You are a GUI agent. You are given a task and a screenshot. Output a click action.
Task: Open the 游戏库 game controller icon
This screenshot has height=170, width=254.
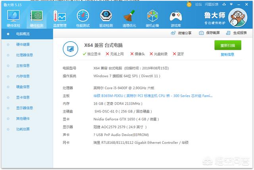pyautogui.click(x=175, y=17)
